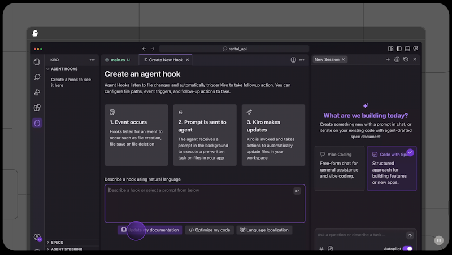Close the Create New Hook tab

point(188,60)
